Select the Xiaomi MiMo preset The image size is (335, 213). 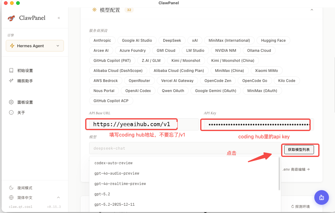tap(267, 71)
